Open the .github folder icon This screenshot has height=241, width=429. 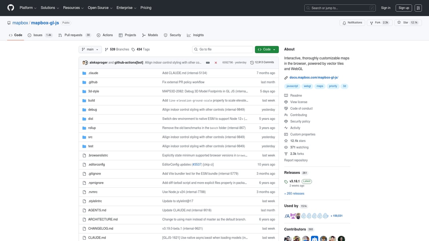[x=84, y=82]
